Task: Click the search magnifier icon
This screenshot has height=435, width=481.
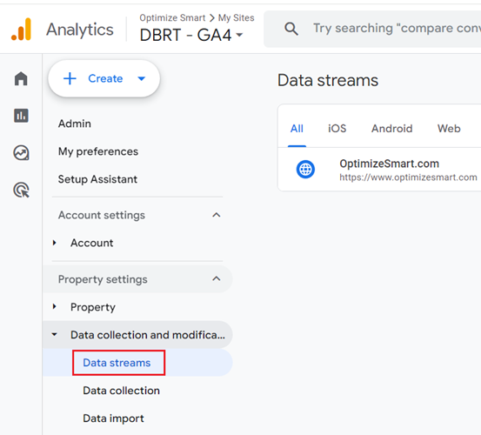Action: pyautogui.click(x=291, y=29)
